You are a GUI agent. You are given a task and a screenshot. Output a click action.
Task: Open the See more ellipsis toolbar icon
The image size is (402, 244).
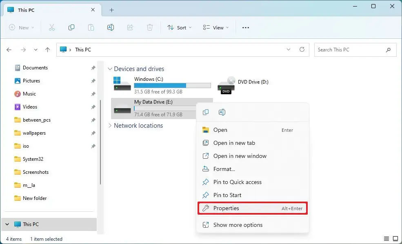click(x=245, y=27)
